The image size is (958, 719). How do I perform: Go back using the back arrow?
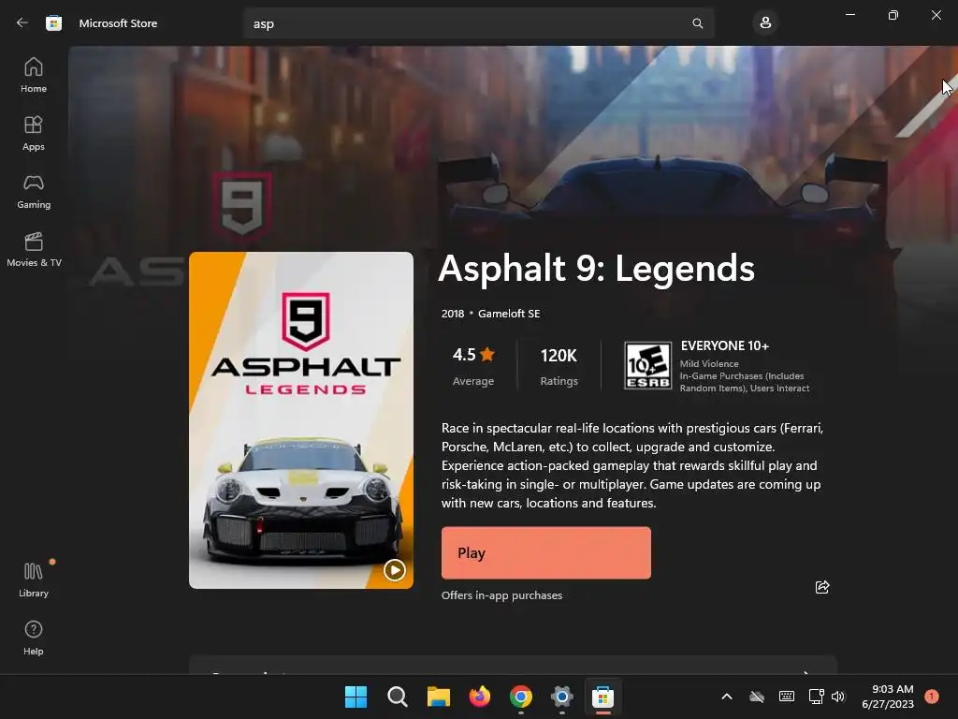[22, 23]
